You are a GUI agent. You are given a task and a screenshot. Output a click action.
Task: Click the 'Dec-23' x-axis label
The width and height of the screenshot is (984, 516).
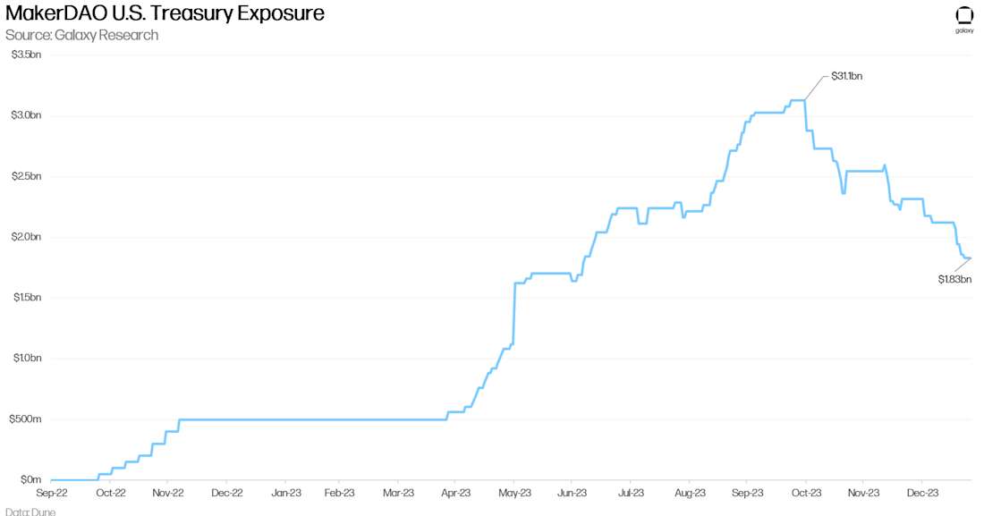923,494
